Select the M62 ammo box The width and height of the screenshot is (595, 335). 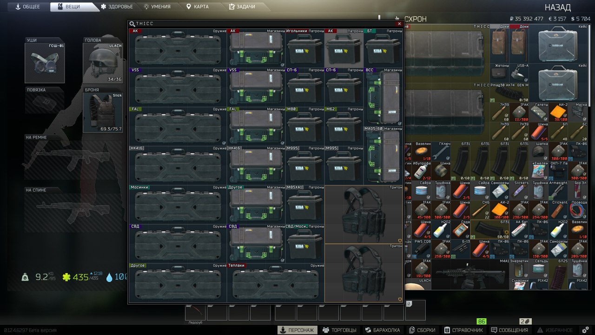point(344,127)
